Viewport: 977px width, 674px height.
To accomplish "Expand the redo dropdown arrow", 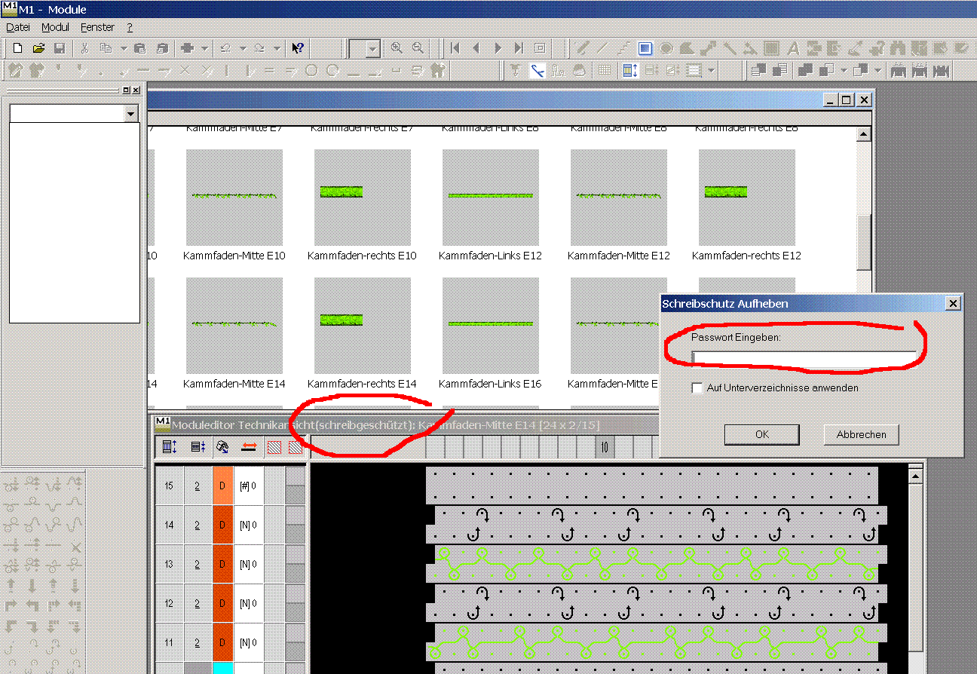I will 277,48.
